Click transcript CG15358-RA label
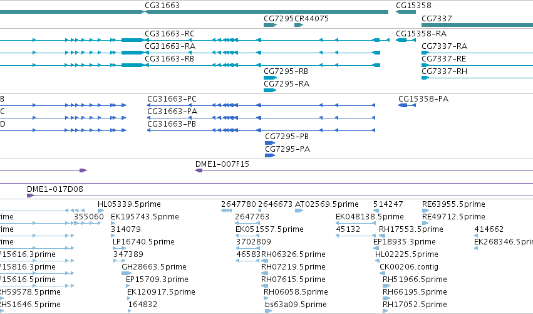533x314 pixels. pyautogui.click(x=421, y=34)
